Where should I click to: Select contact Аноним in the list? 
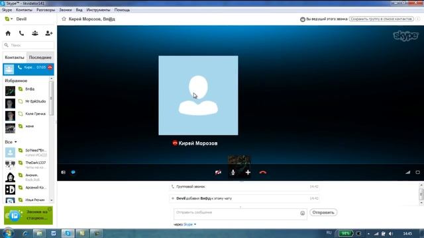(x=26, y=177)
